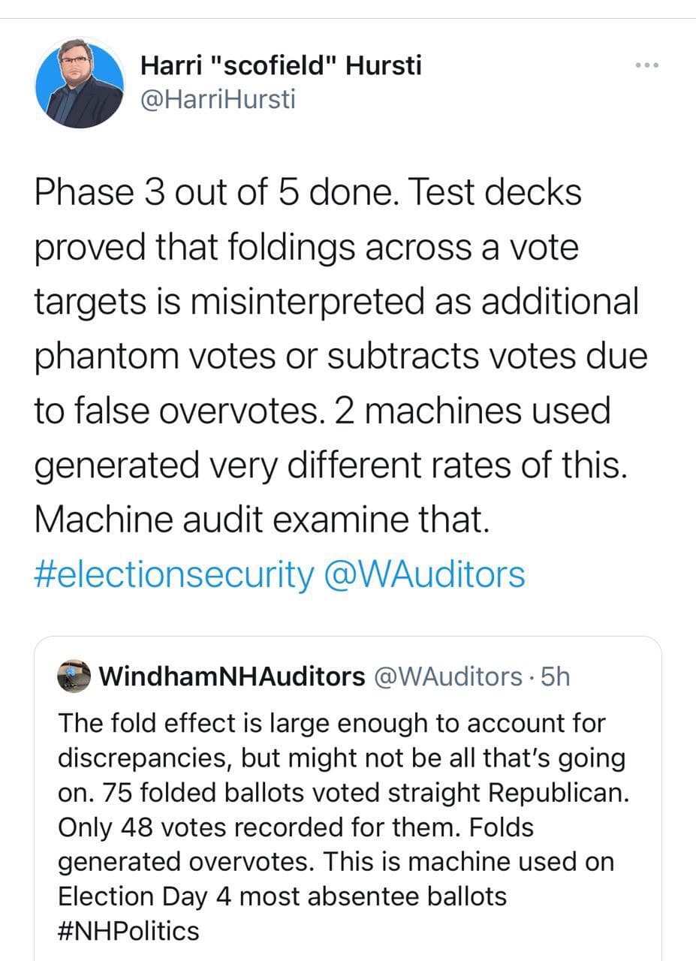Tap the "Machine audit examine that." sentence
Image resolution: width=696 pixels, height=961 pixels.
(262, 521)
